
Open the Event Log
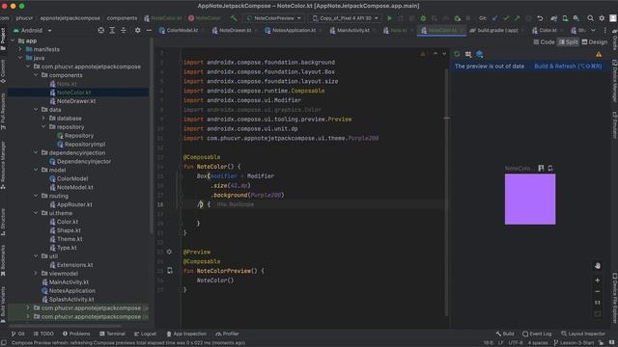(x=537, y=334)
